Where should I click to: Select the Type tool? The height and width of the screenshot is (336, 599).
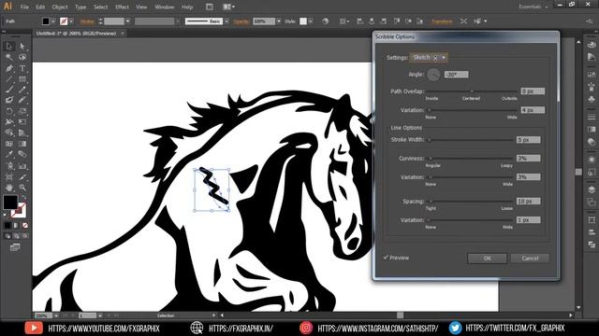point(22,68)
